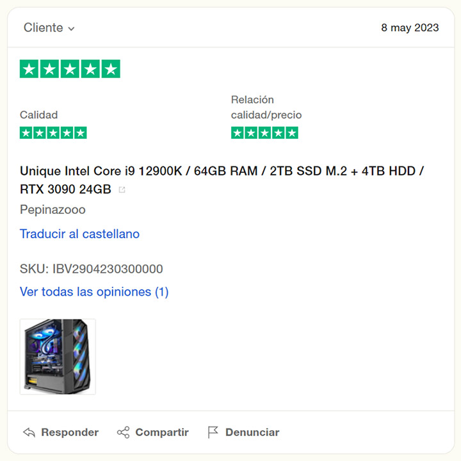Screen dimensions: 461x461
Task: Click the Denunciar button text
Action: tap(252, 432)
